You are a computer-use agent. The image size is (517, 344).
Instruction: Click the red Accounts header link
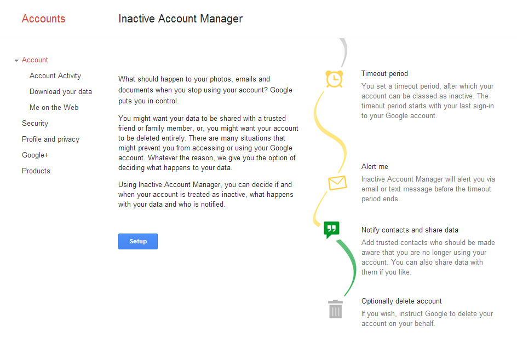[x=43, y=19]
